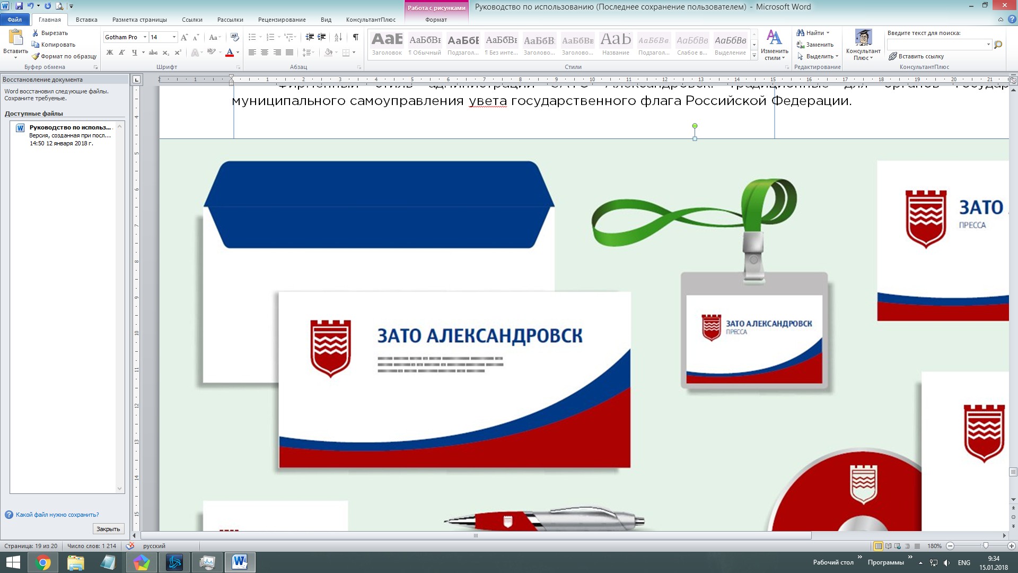Center align the text
The height and width of the screenshot is (573, 1018).
(265, 53)
